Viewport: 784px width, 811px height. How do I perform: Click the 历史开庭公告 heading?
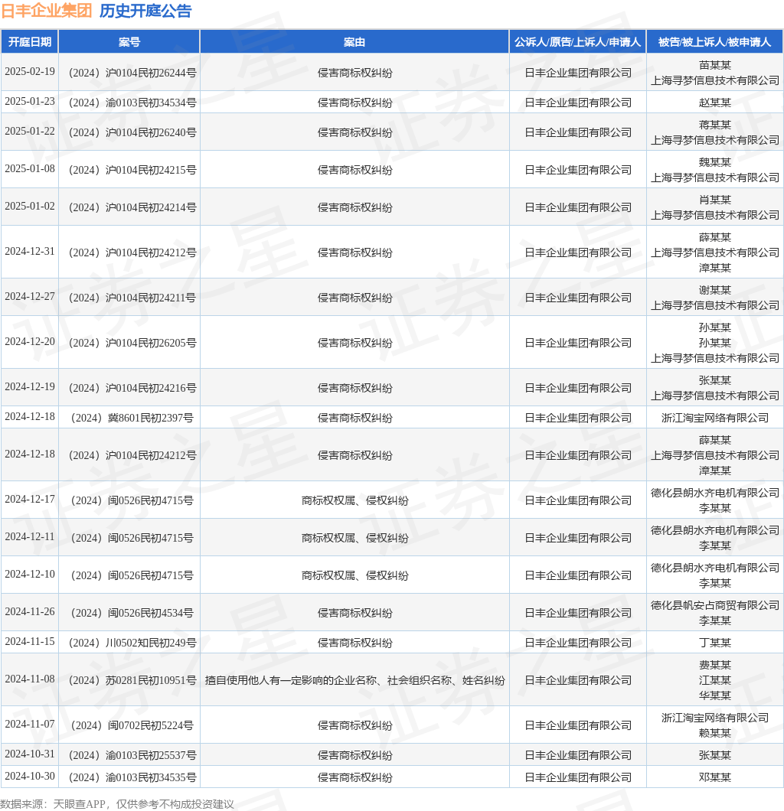(145, 11)
